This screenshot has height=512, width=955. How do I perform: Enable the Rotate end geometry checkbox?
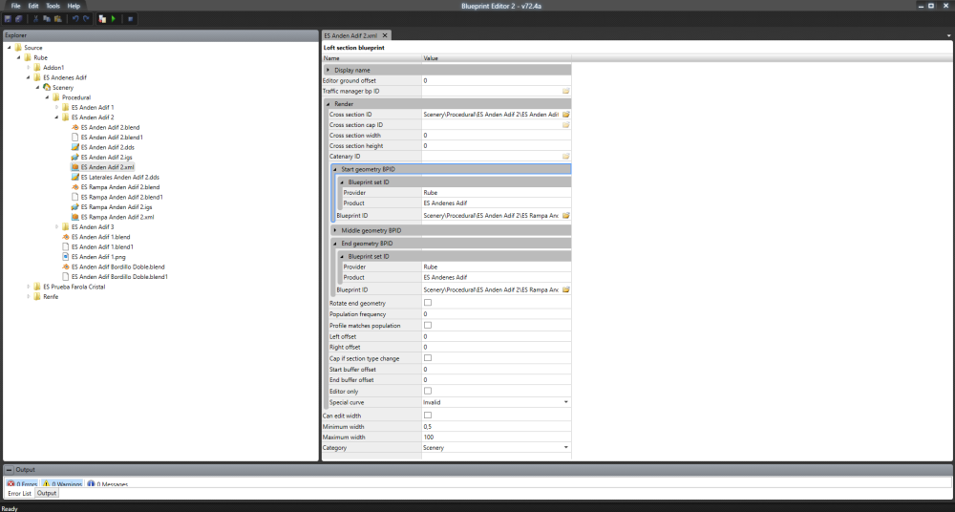pos(428,303)
